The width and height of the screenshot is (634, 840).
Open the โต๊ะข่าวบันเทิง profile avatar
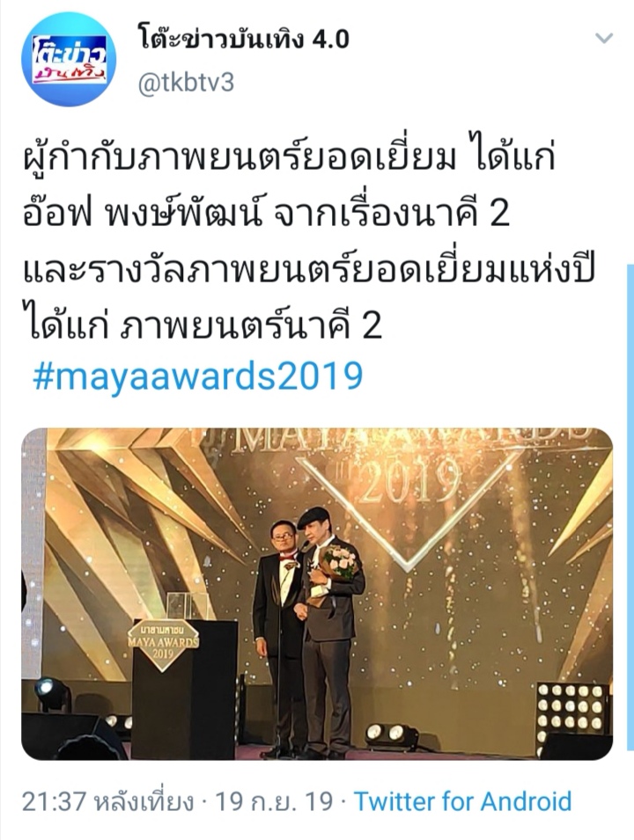click(x=69, y=59)
